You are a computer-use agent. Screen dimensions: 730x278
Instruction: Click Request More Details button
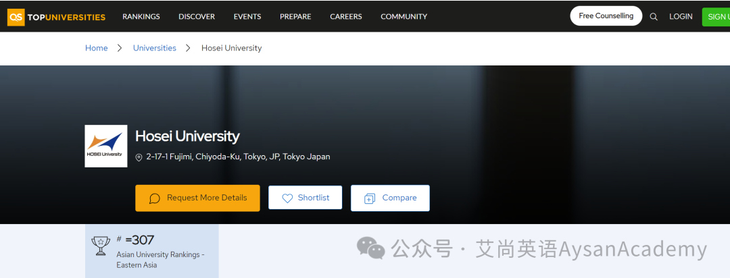click(x=197, y=198)
